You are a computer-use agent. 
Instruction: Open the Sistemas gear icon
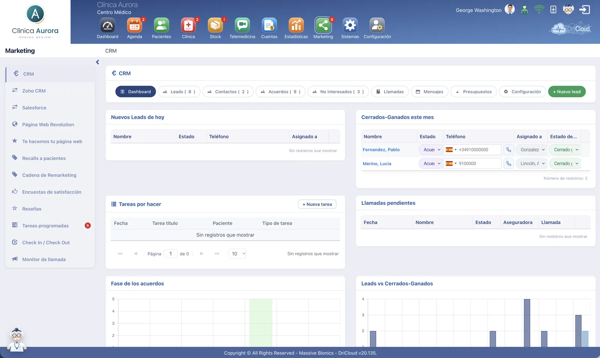(x=350, y=26)
